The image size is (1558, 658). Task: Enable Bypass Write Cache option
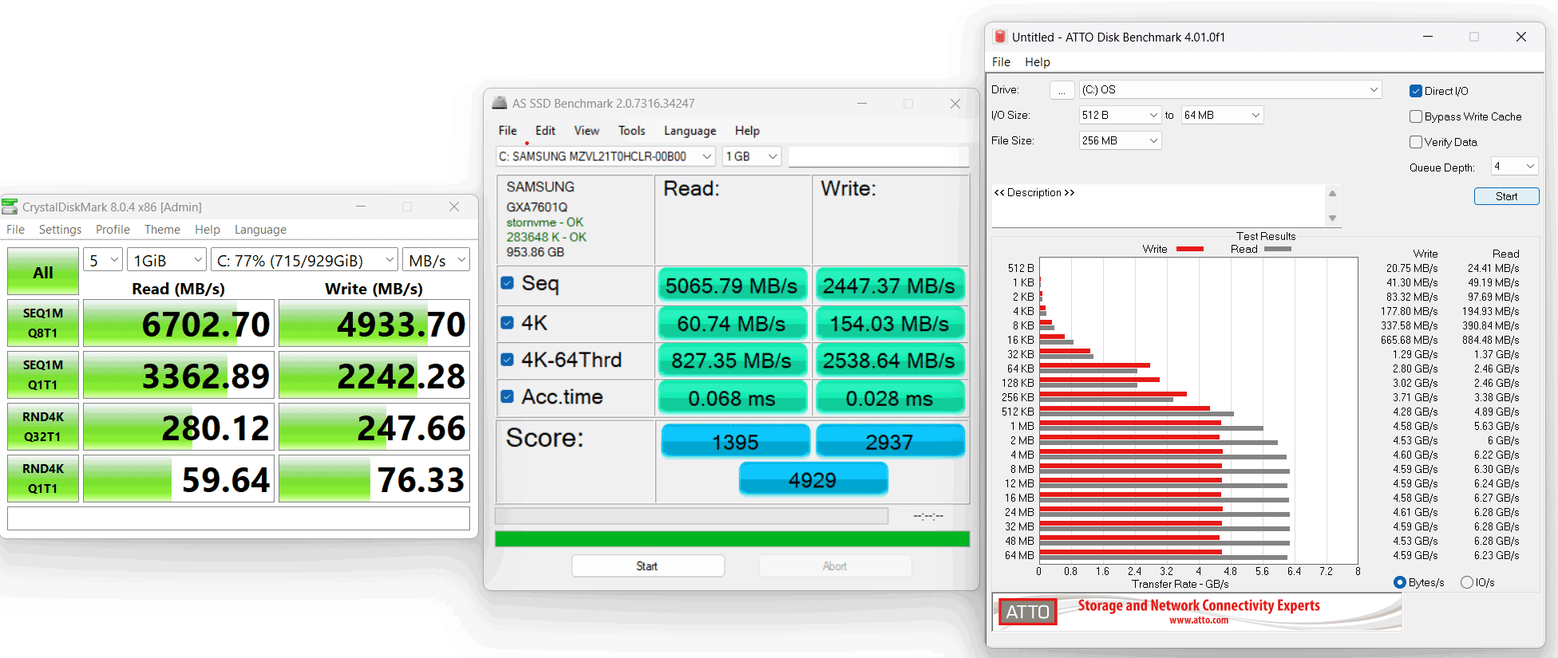(x=1416, y=116)
